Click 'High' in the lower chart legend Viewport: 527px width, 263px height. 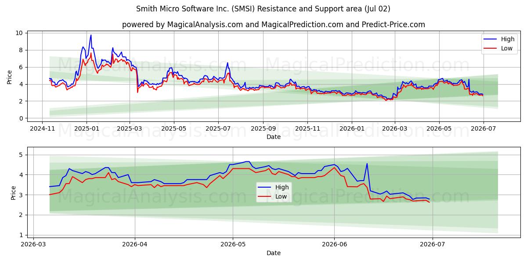(282, 187)
